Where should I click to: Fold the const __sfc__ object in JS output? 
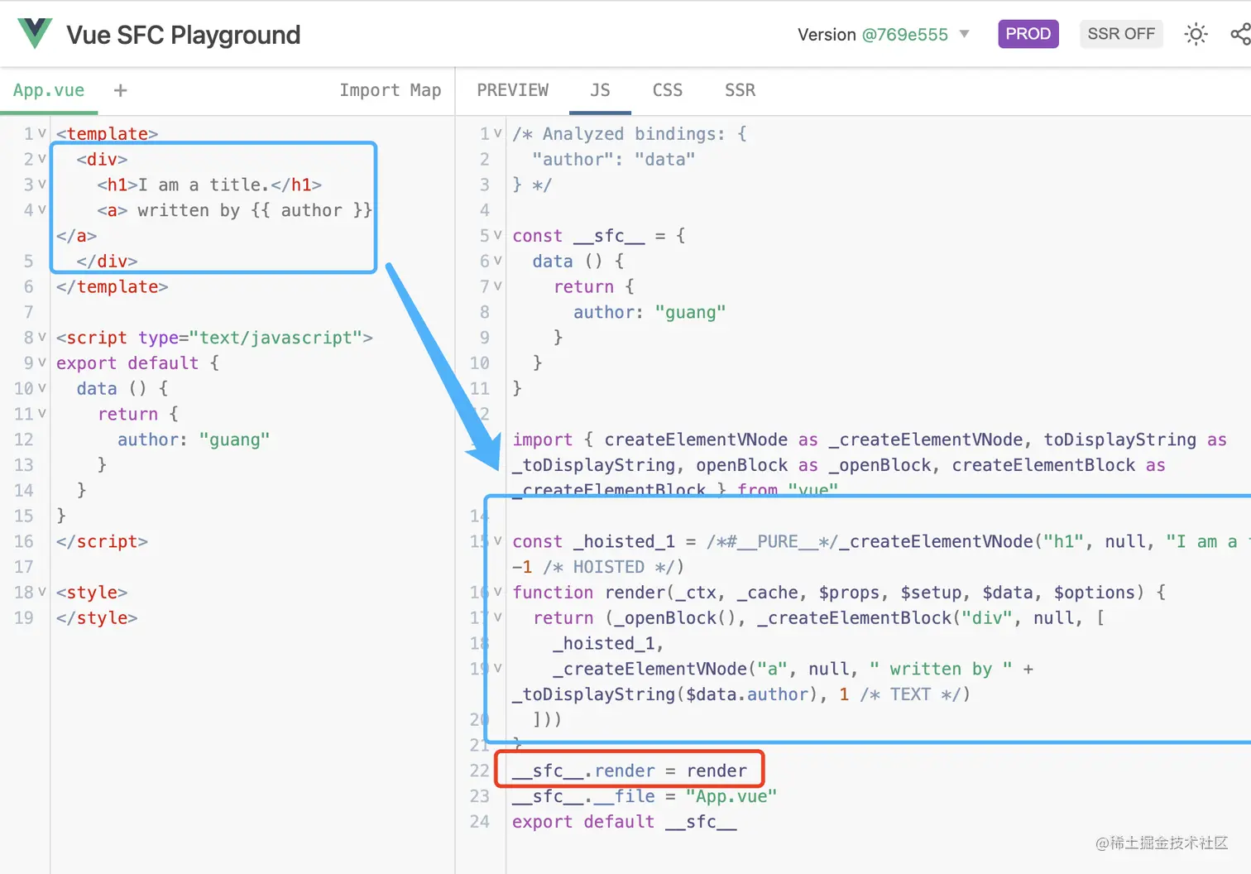click(497, 236)
